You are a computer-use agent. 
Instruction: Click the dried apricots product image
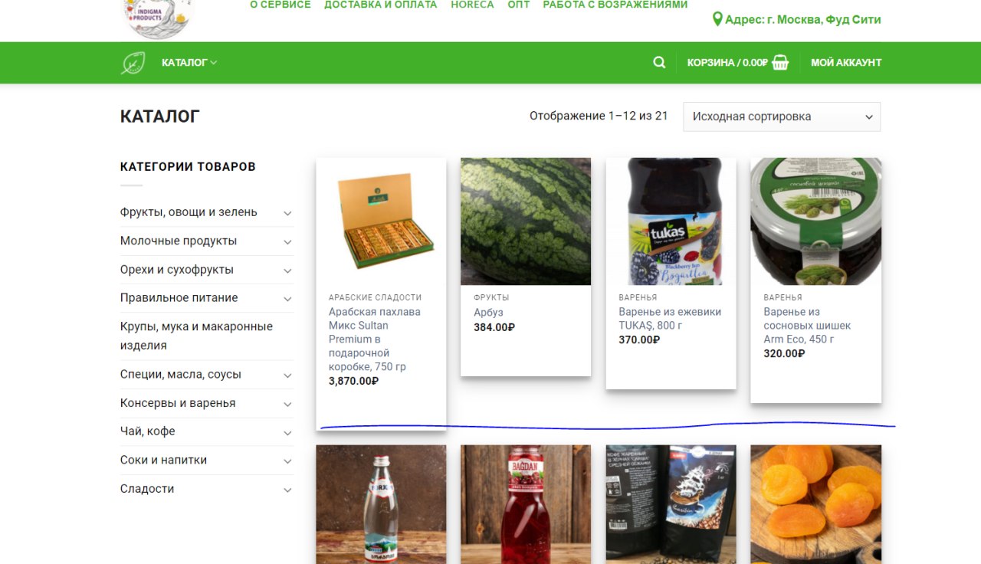816,505
